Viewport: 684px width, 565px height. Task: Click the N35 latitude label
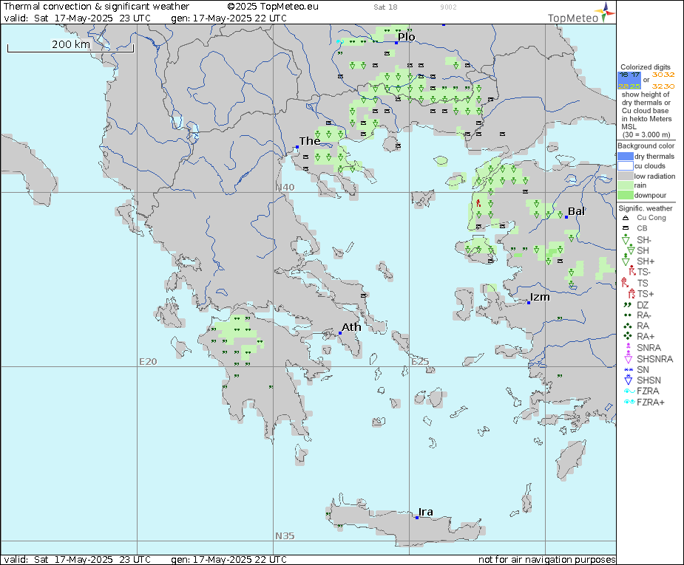pyautogui.click(x=285, y=535)
